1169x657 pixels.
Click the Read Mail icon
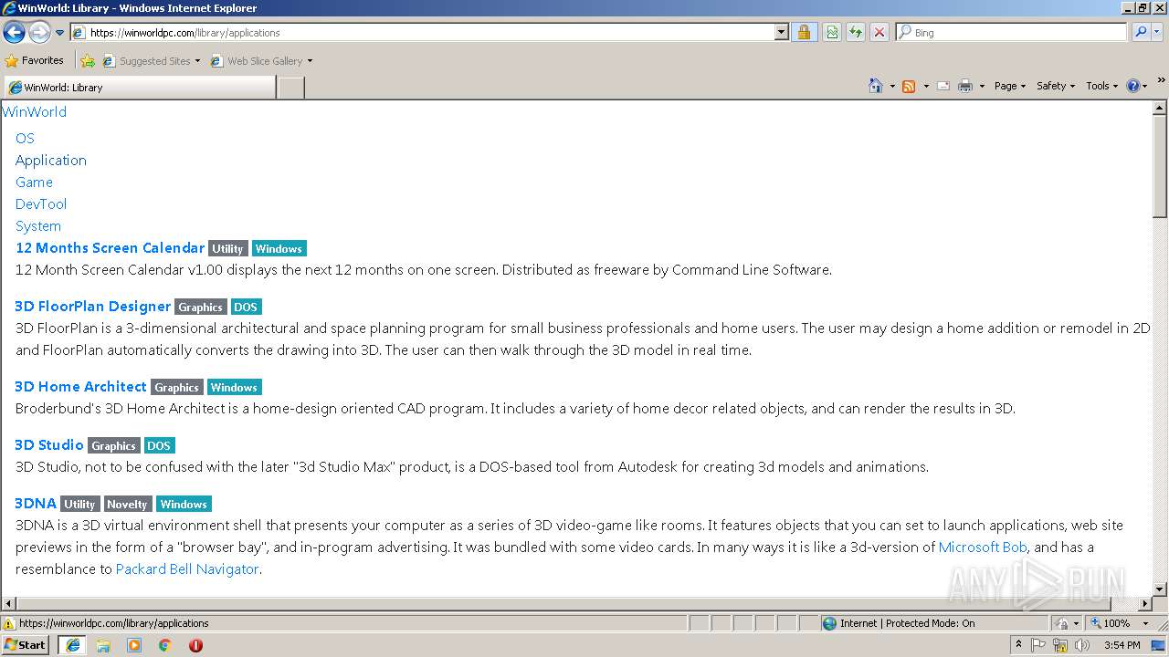pos(943,86)
